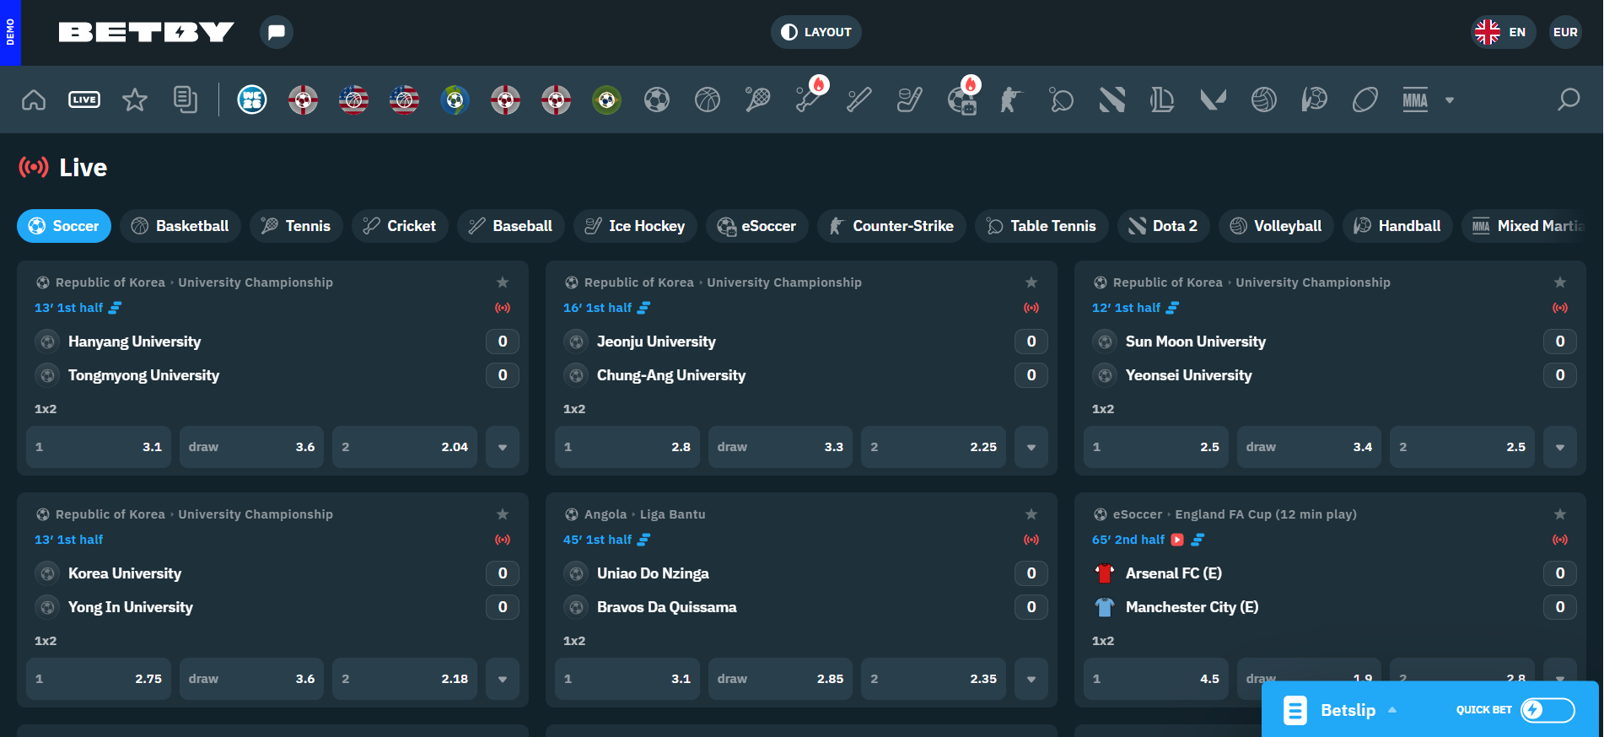Open the EUR currency selector

(1565, 32)
